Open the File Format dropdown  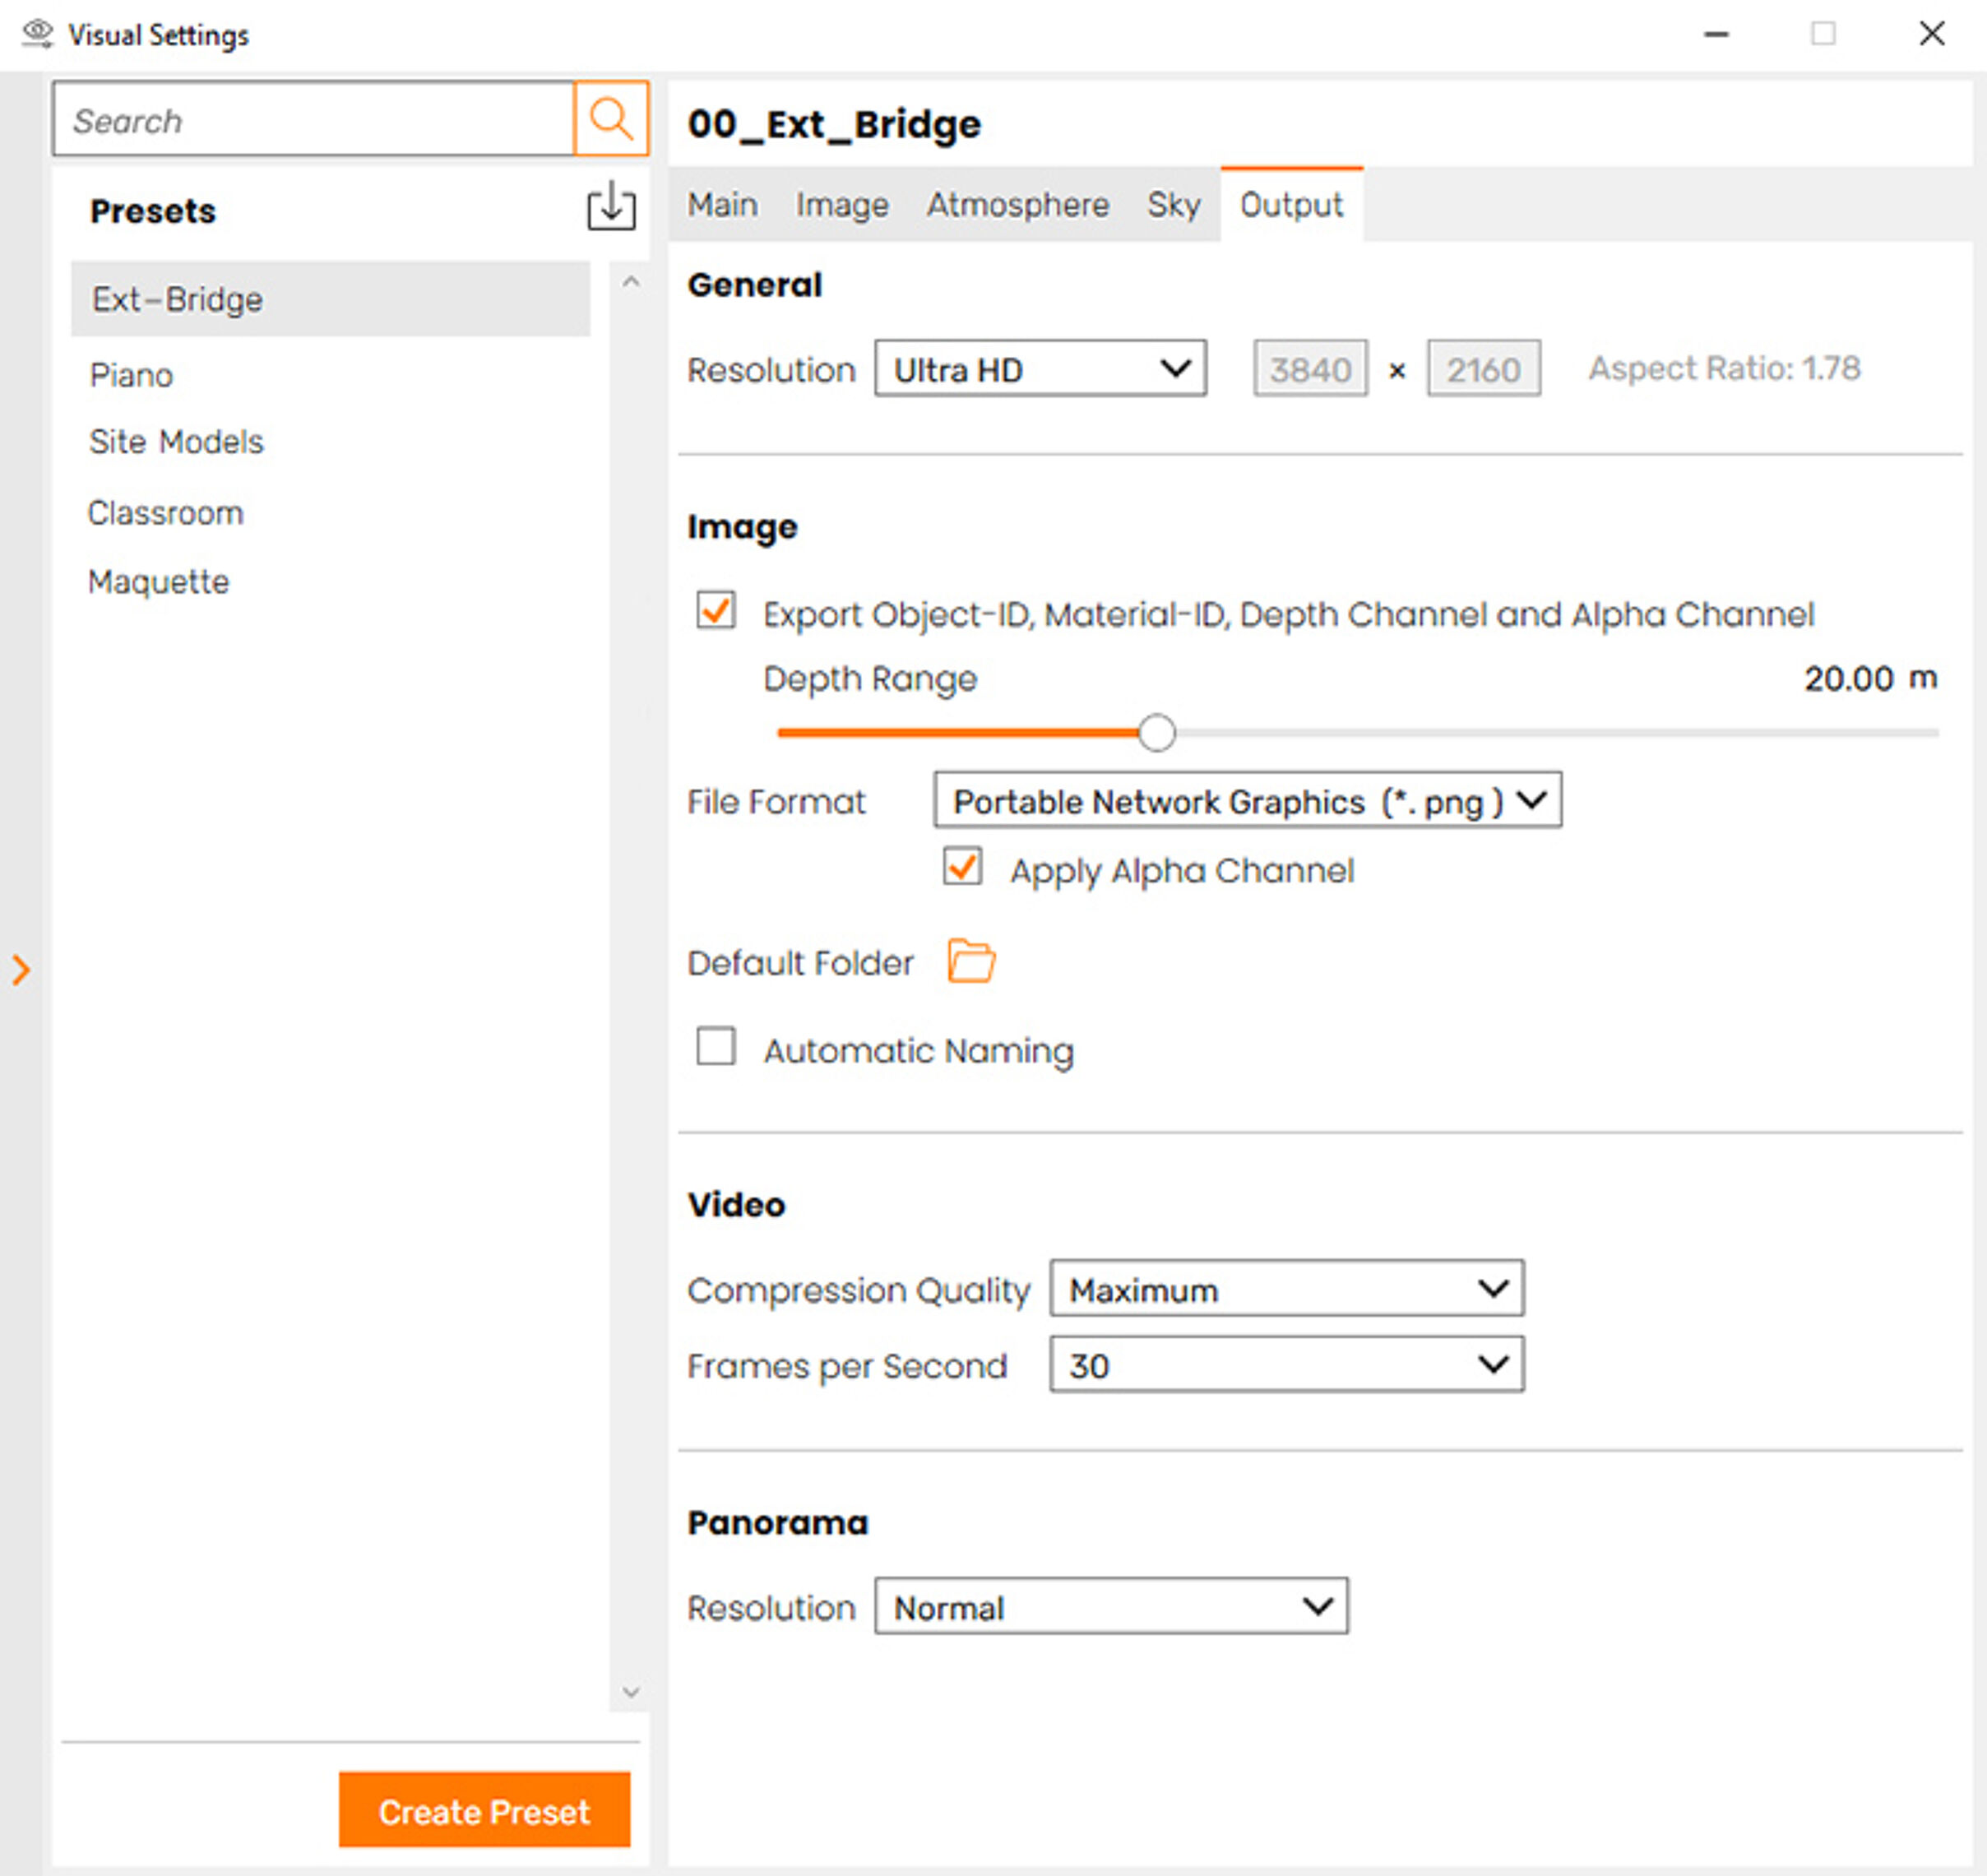[x=1247, y=801]
